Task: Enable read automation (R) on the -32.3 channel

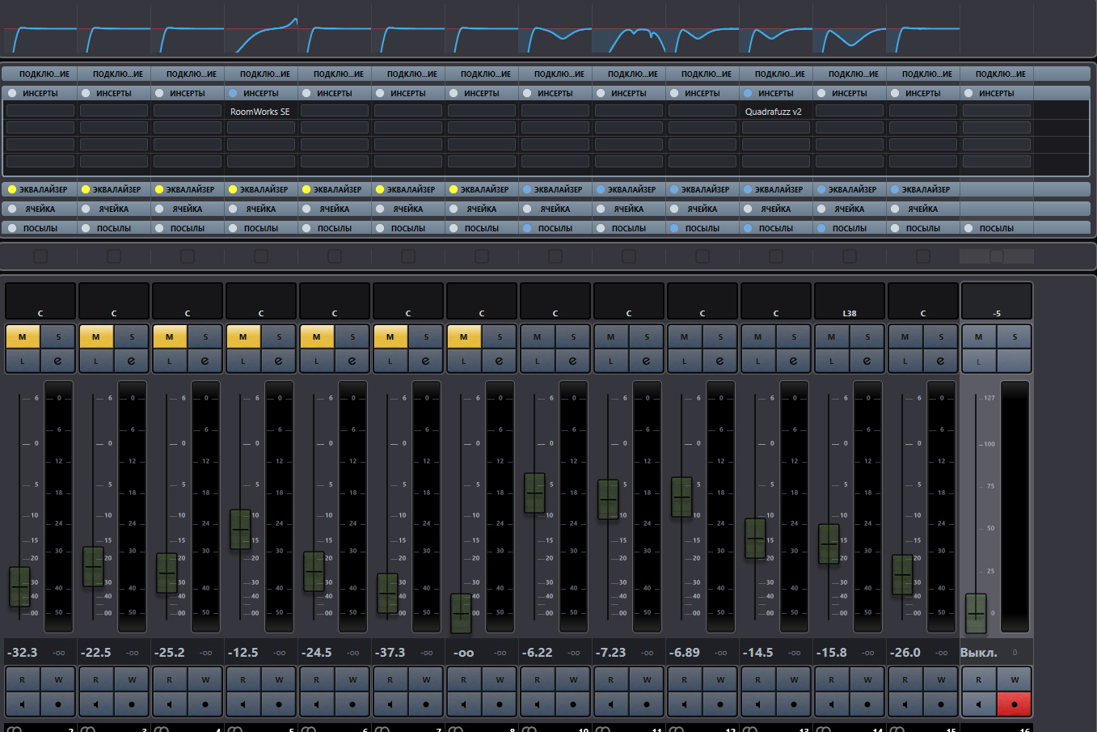Action: click(23, 680)
